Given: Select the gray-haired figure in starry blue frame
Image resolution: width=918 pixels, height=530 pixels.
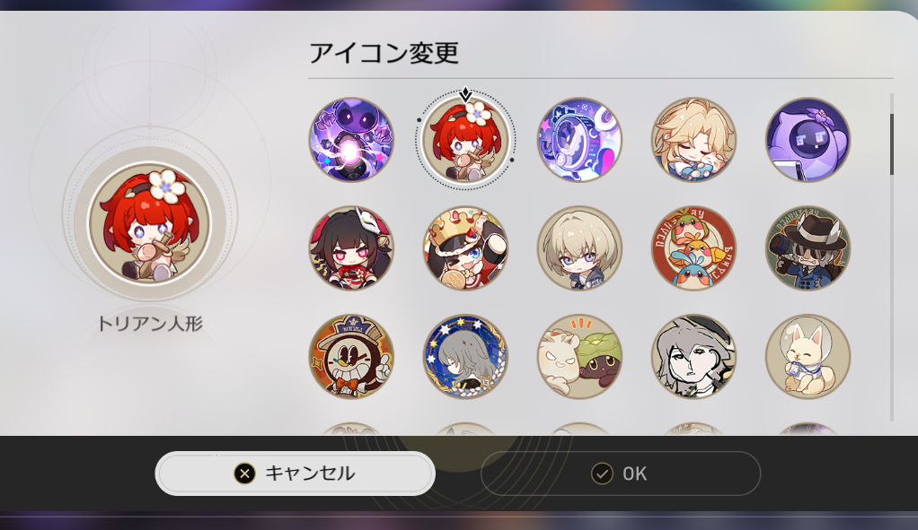Looking at the screenshot, I should click(x=465, y=356).
